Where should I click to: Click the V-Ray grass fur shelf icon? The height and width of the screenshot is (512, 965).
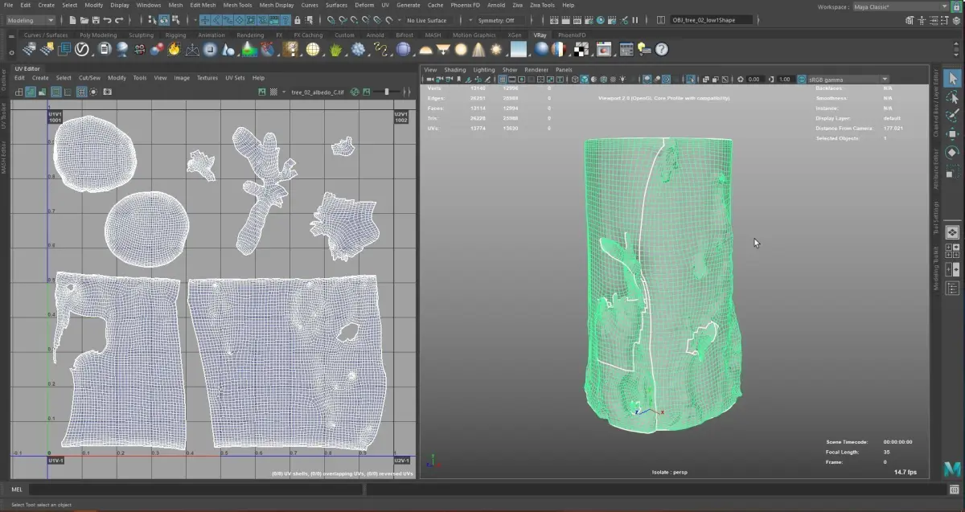tap(336, 49)
